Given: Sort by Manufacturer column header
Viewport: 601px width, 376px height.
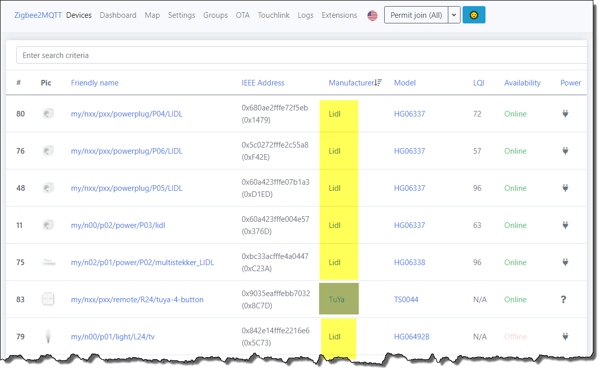Looking at the screenshot, I should tap(351, 83).
